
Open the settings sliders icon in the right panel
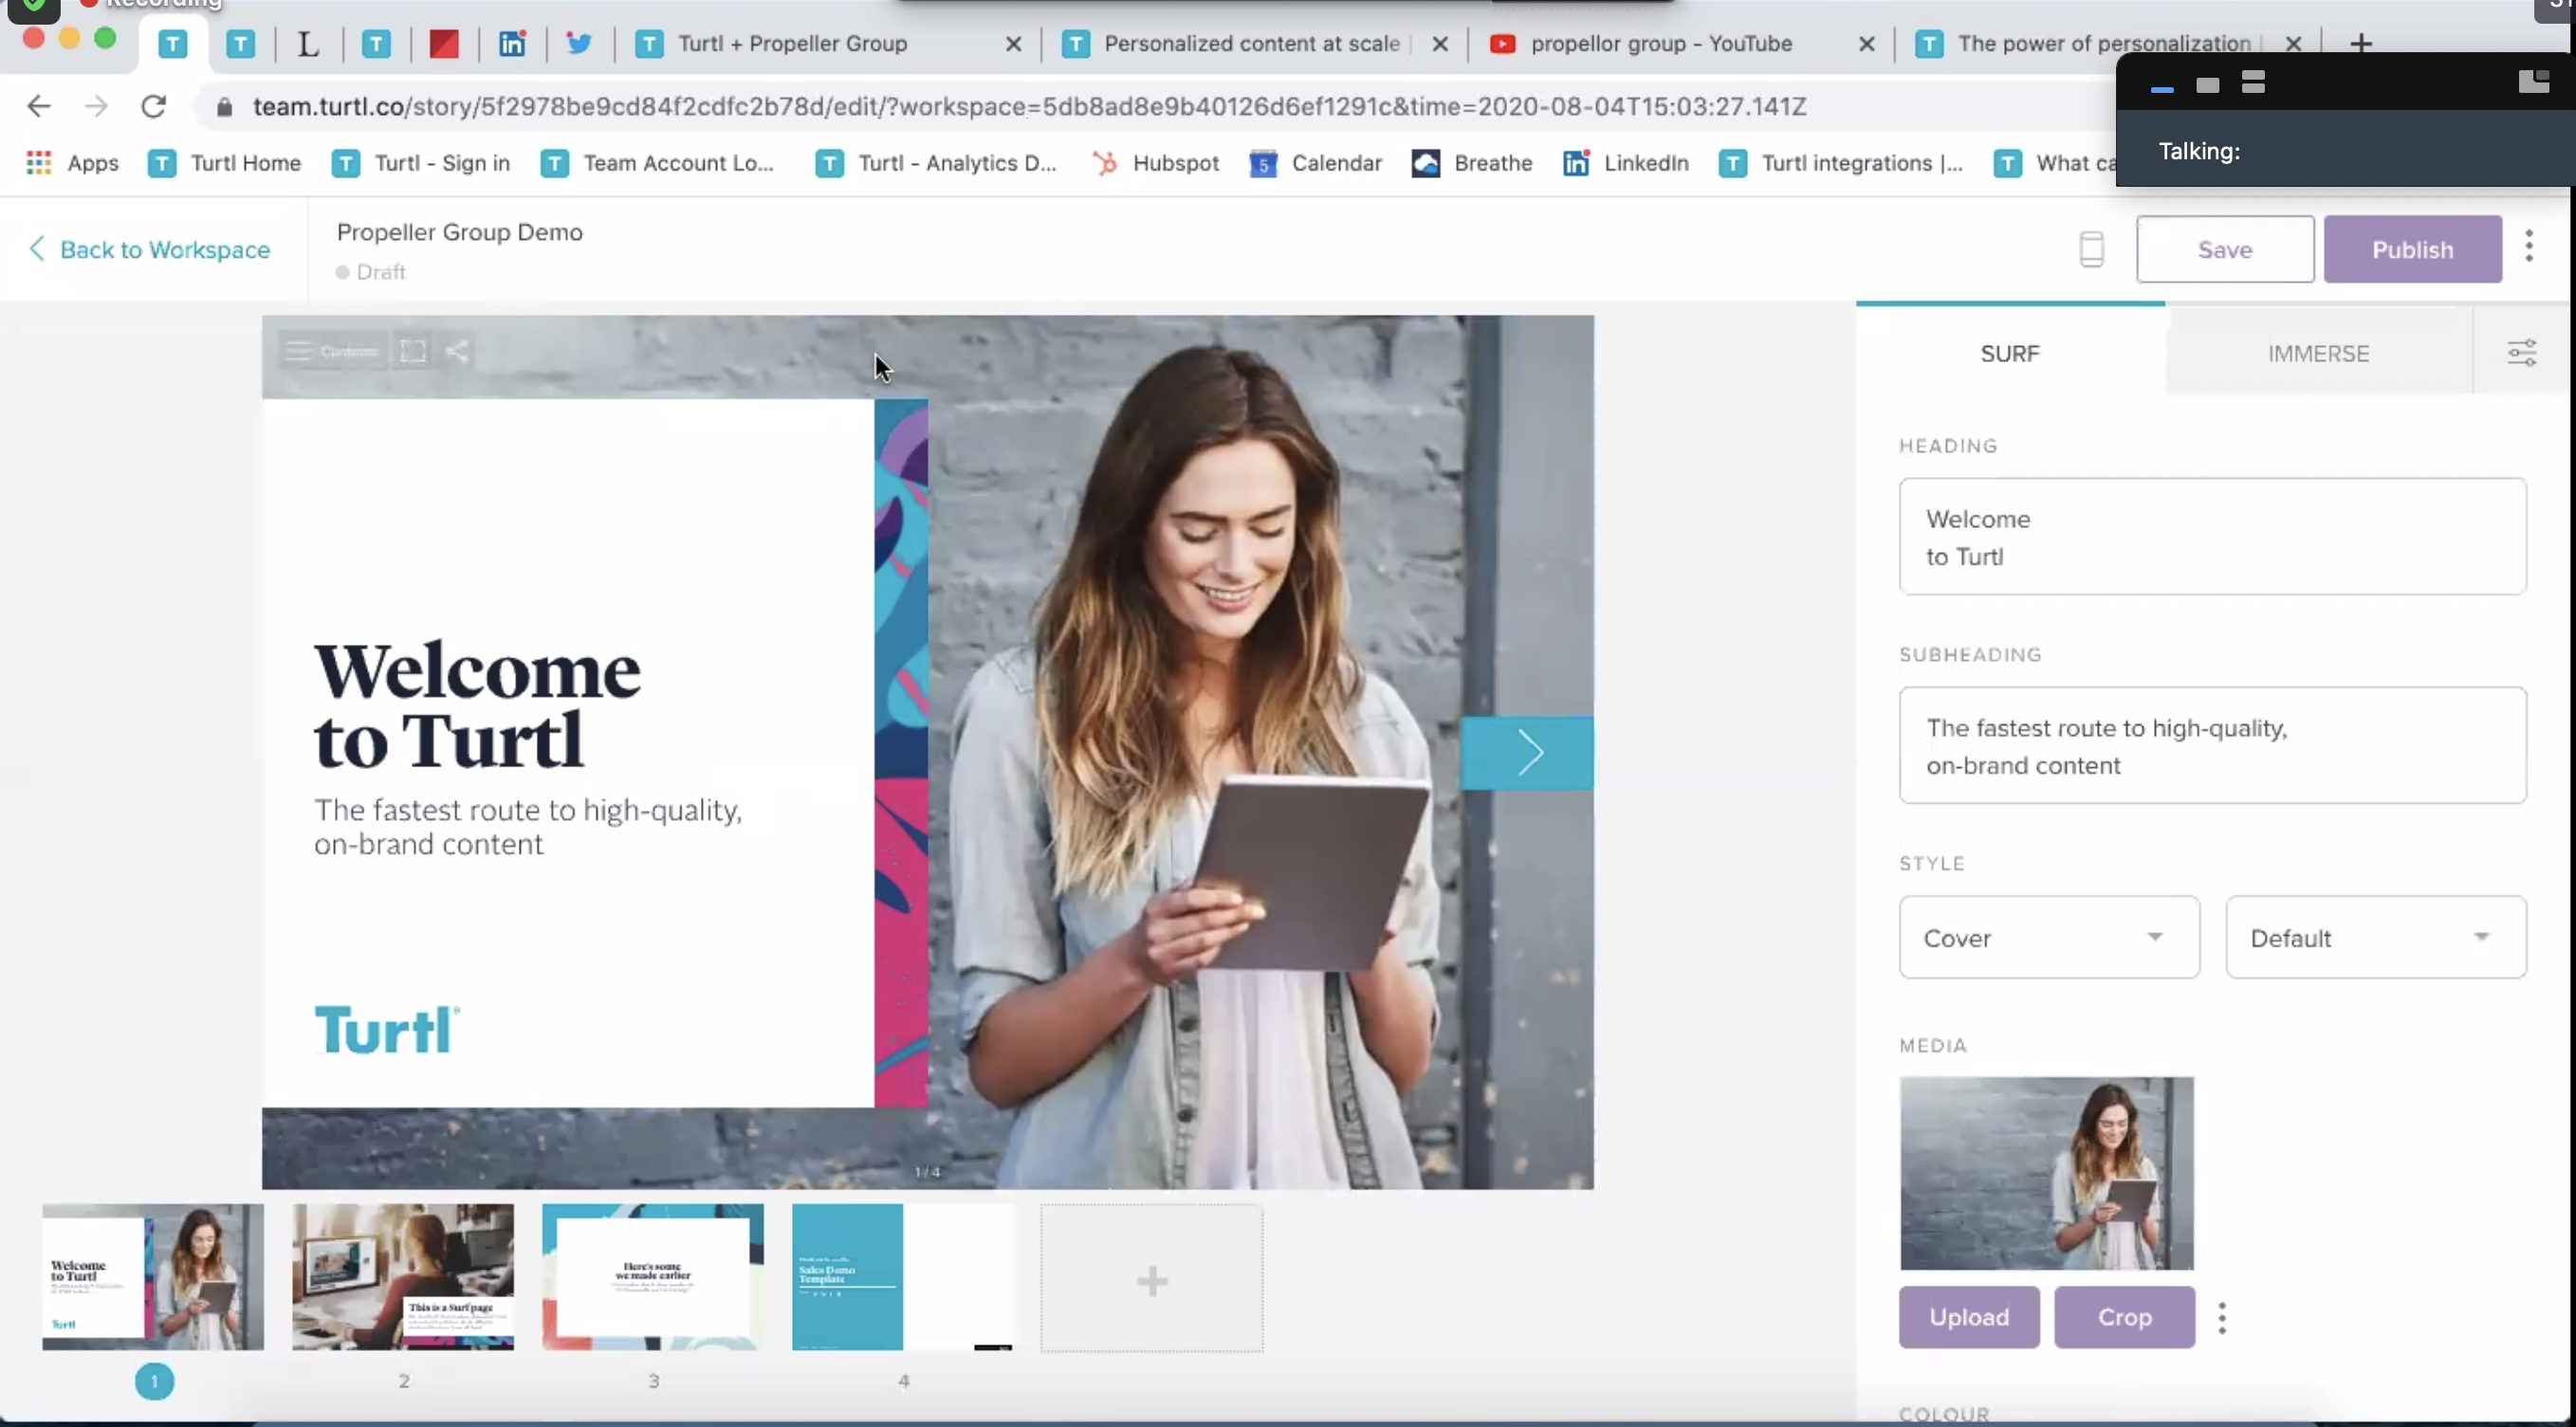pyautogui.click(x=2522, y=352)
